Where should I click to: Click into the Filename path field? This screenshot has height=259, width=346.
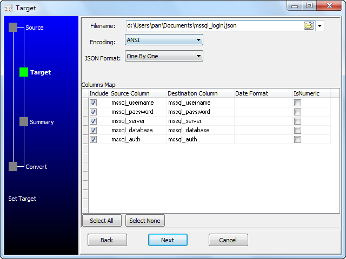(x=214, y=25)
